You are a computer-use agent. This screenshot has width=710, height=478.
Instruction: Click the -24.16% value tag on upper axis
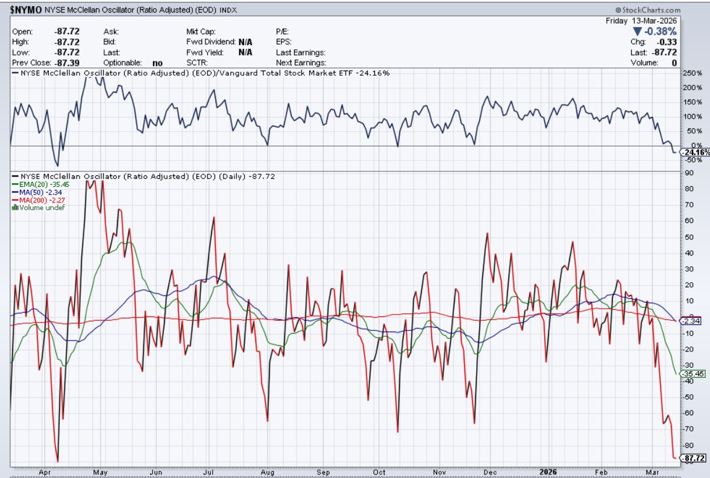pos(696,152)
